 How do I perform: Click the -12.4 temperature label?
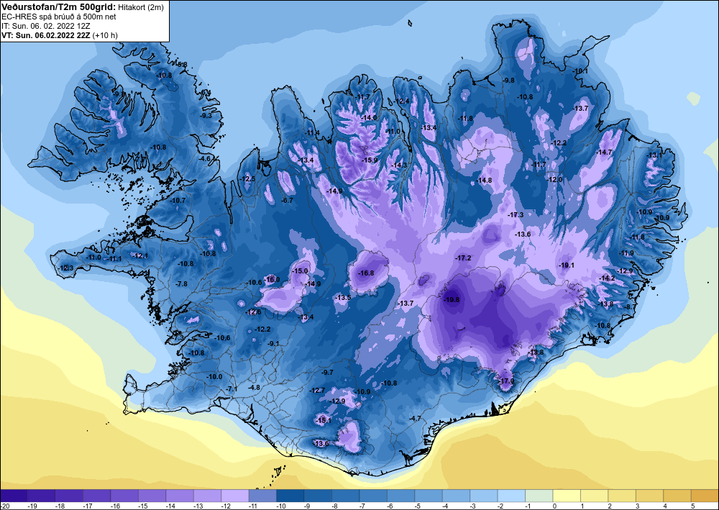401,101
